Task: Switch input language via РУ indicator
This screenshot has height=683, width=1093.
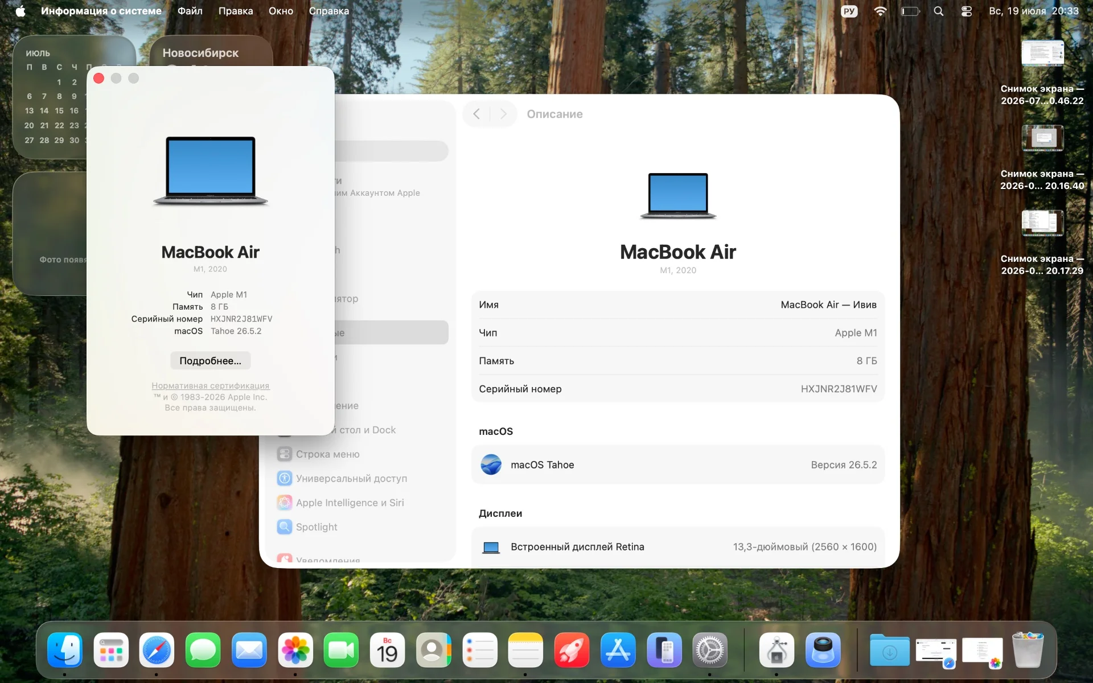Action: coord(849,11)
